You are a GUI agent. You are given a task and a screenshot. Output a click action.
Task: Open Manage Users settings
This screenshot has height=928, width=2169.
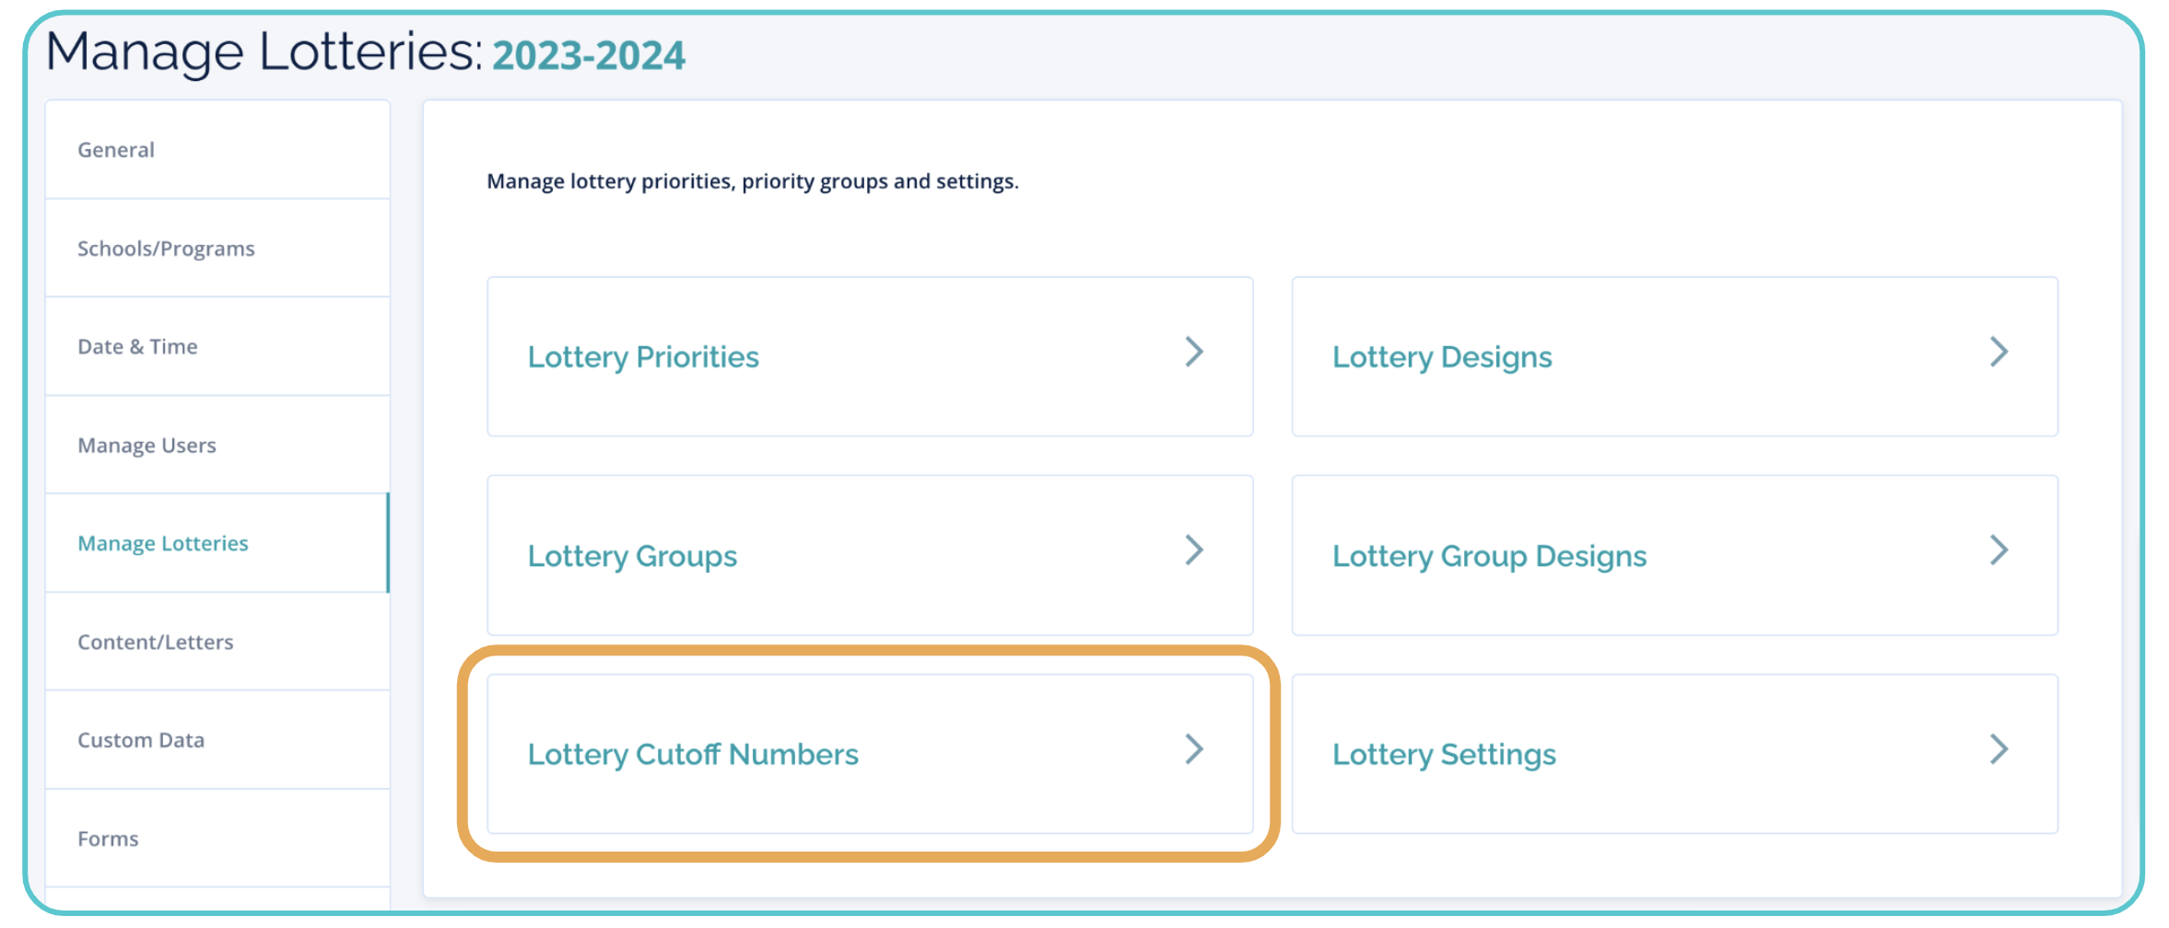tap(147, 446)
